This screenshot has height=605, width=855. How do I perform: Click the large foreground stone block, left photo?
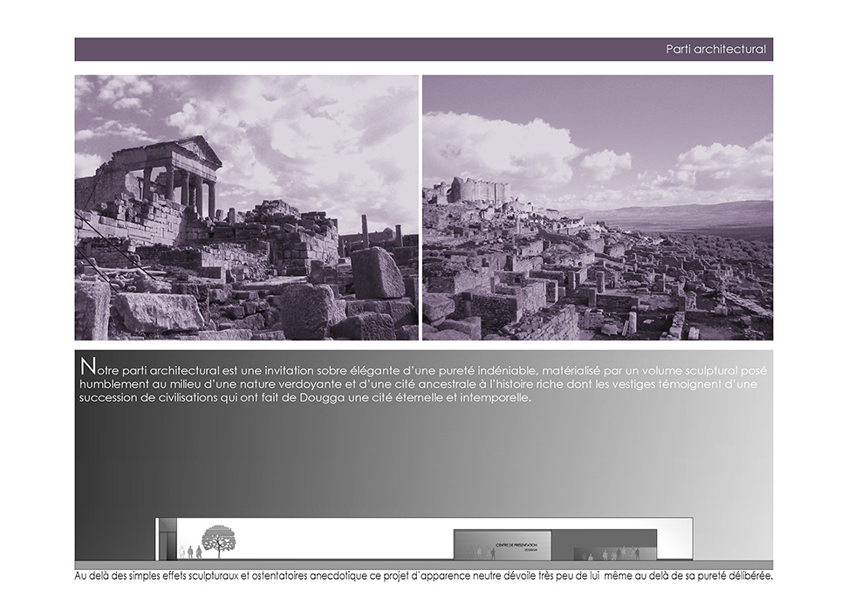378,273
